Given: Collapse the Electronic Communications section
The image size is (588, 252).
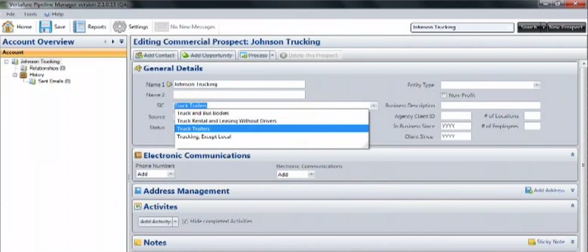Looking at the screenshot, I should point(572,155).
